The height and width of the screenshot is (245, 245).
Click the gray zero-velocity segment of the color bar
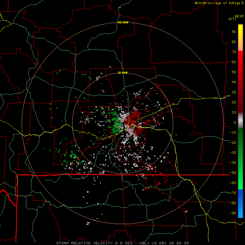coord(240,121)
